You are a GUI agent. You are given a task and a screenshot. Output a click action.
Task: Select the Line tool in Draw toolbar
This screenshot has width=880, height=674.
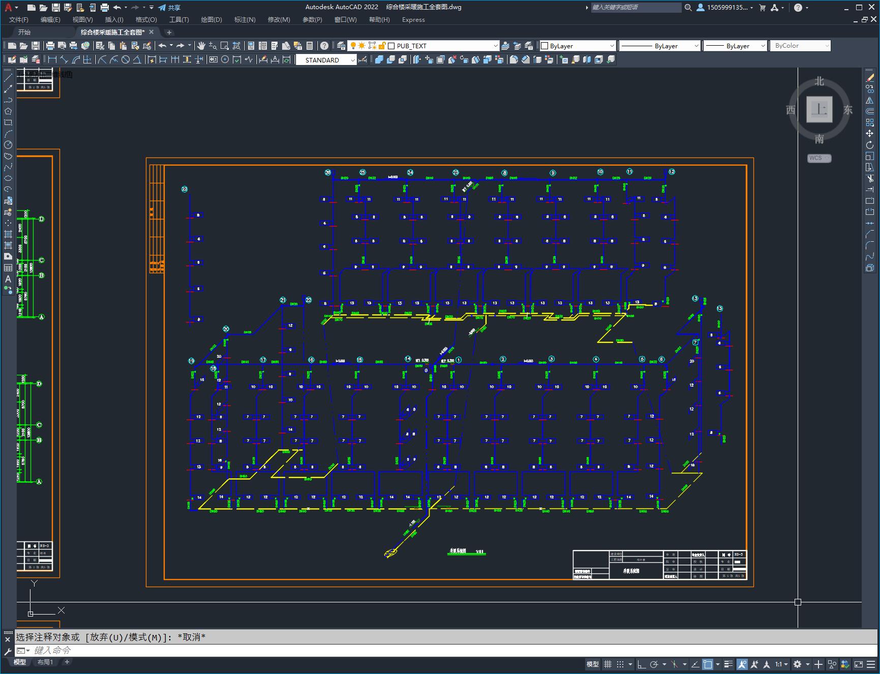point(8,78)
